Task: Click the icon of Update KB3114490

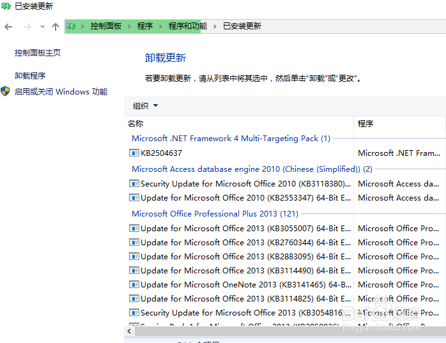Action: click(x=134, y=270)
